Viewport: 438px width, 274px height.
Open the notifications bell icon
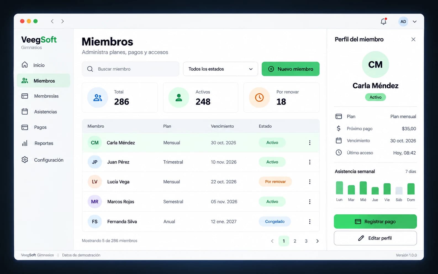383,21
